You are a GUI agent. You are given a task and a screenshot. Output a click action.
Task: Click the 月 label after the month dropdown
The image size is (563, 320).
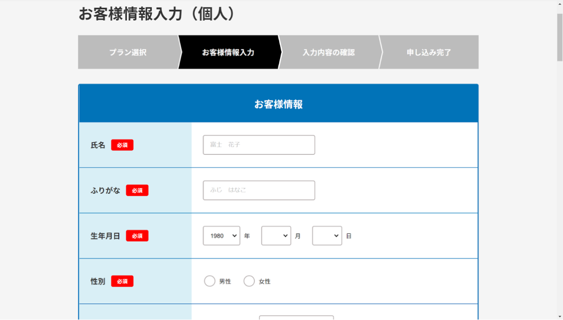[298, 236]
